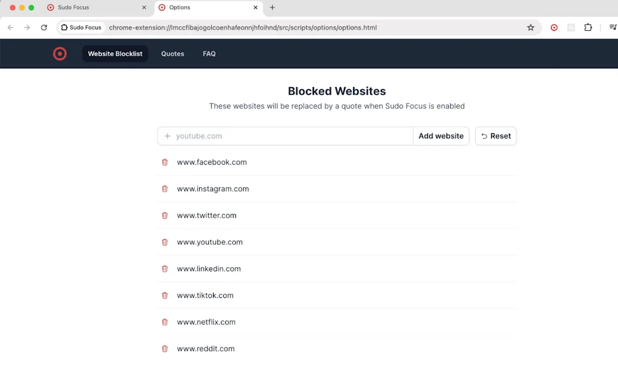The width and height of the screenshot is (618, 386).
Task: Remove www.reddit.com with the trash icon
Action: tap(165, 348)
